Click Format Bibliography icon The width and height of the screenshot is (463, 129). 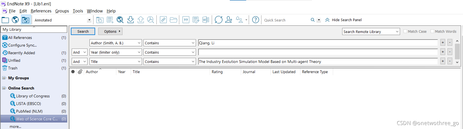click(196, 20)
